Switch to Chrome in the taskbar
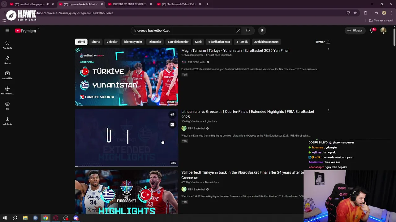This screenshot has height=222, width=396. click(45, 218)
